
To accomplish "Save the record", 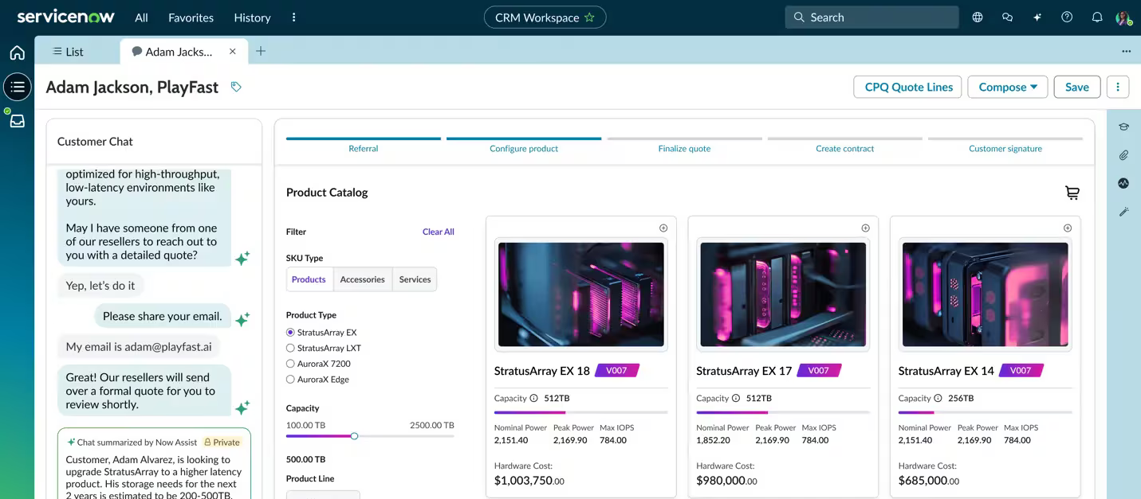I will pos(1077,87).
